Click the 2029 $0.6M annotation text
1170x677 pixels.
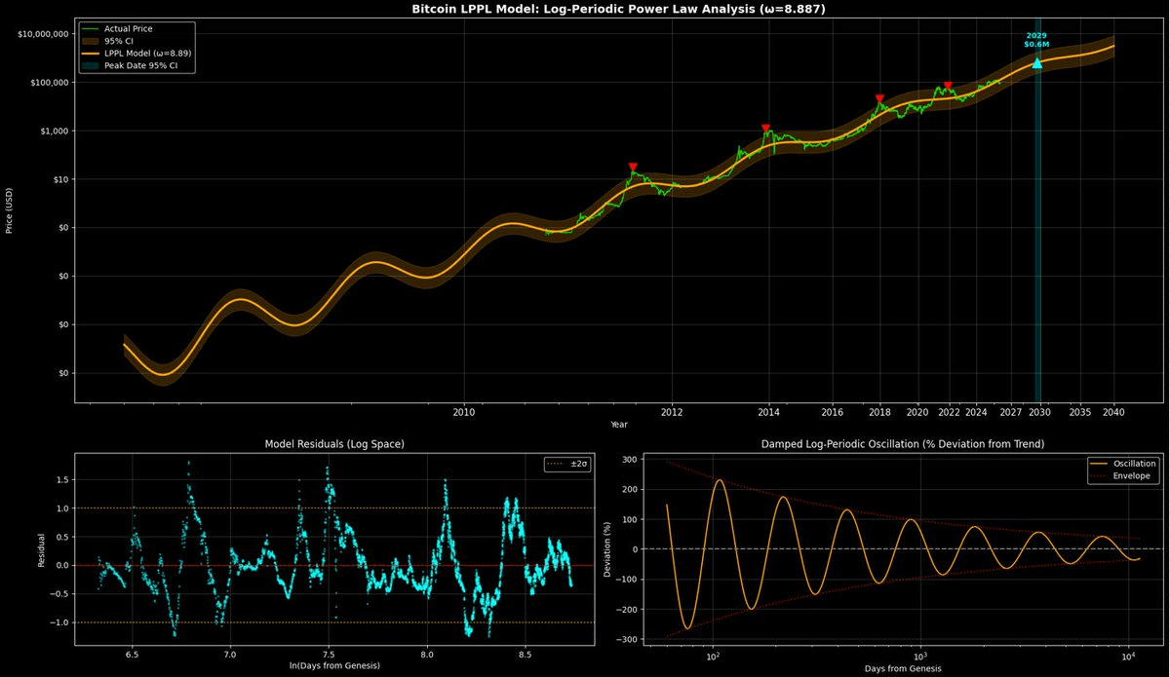click(x=1035, y=40)
